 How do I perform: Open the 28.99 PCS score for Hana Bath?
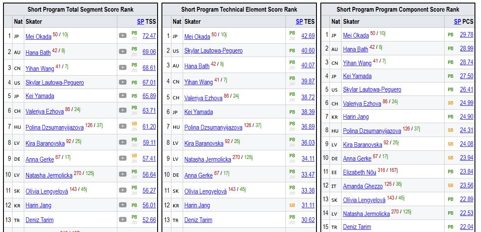point(467,48)
